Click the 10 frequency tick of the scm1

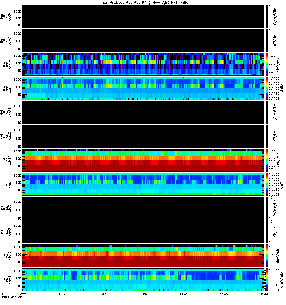[19, 286]
